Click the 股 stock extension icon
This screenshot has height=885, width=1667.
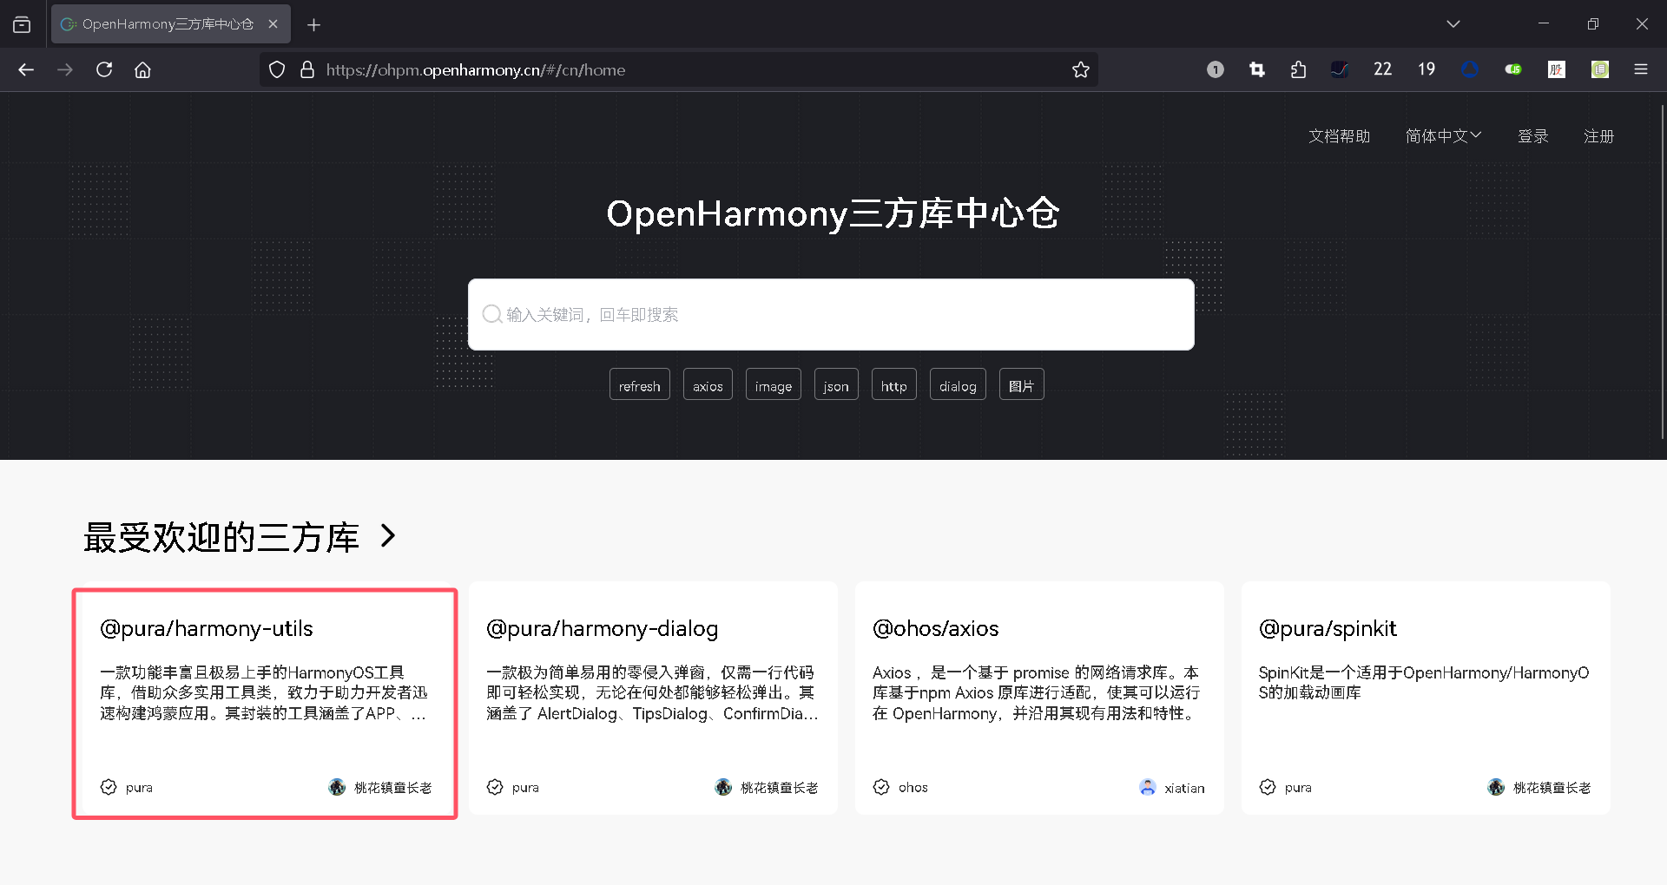click(1556, 69)
